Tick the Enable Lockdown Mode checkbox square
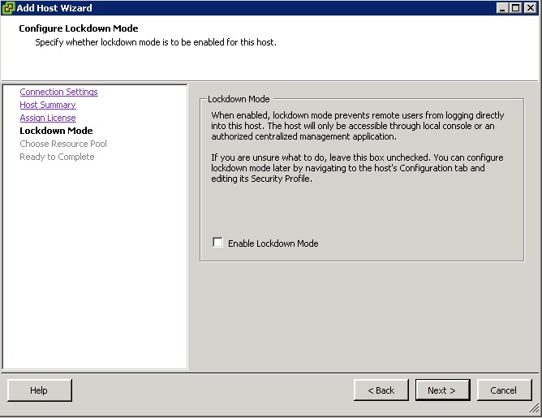This screenshot has height=418, width=542. click(217, 243)
